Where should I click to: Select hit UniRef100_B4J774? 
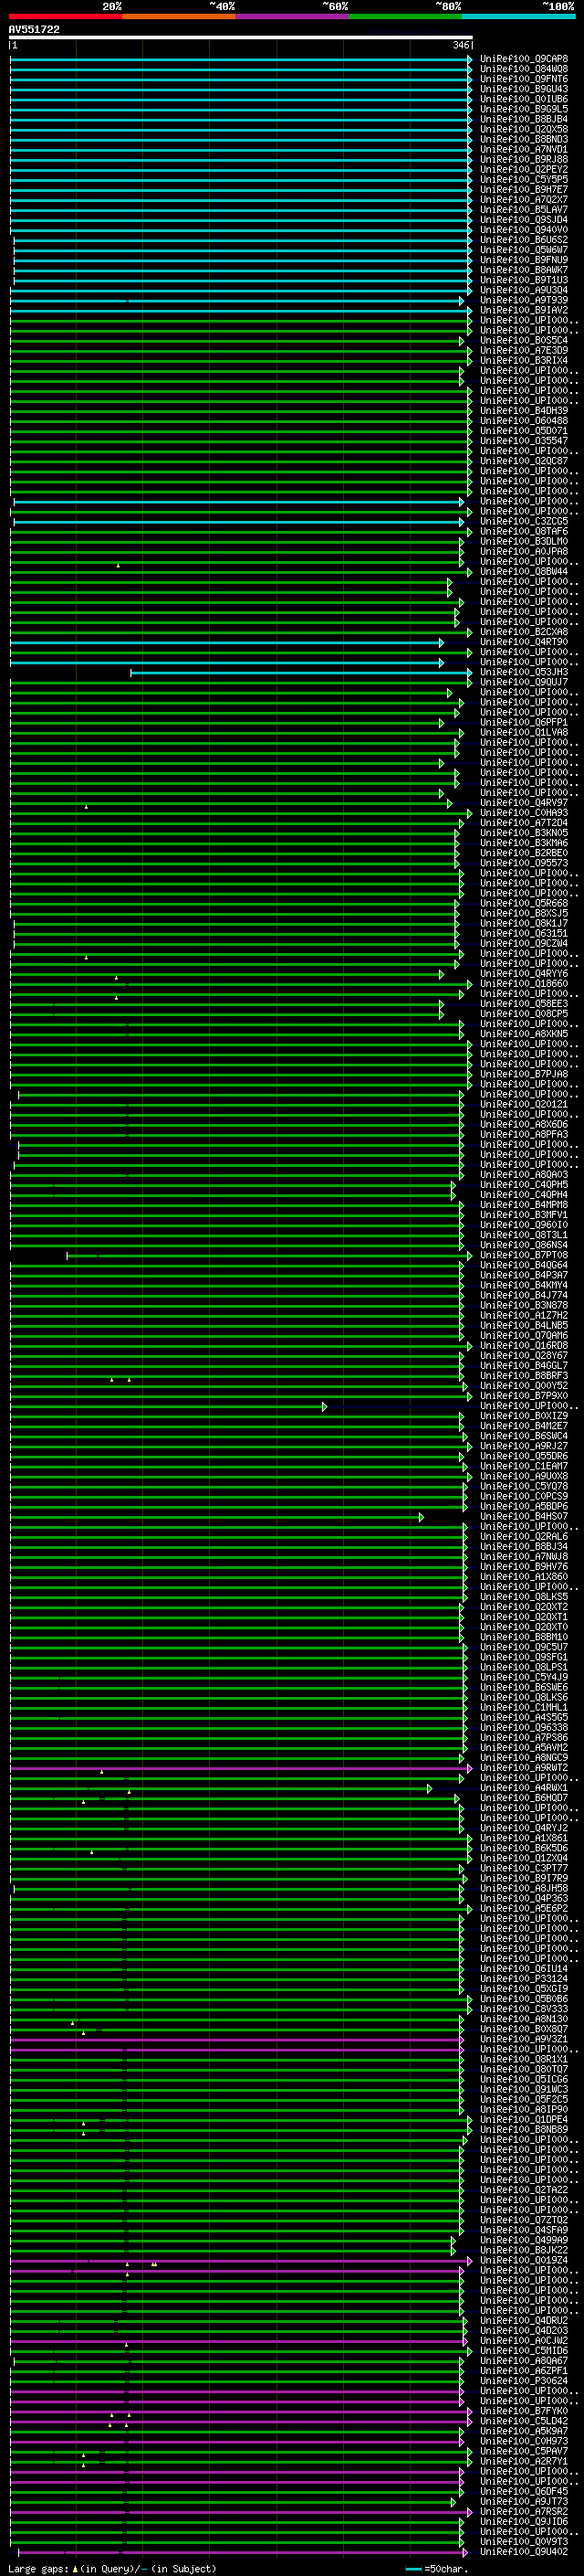click(x=523, y=1296)
